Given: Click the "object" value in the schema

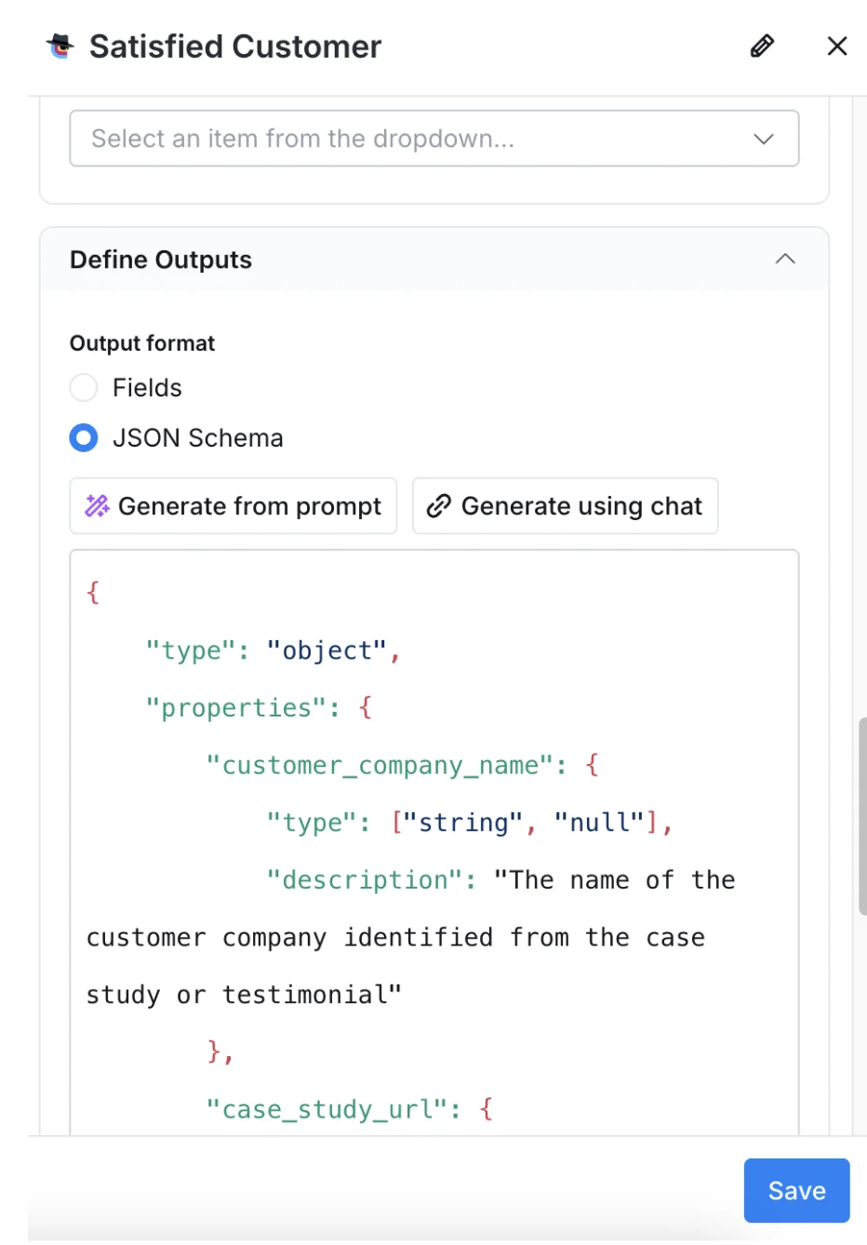Looking at the screenshot, I should click(327, 650).
